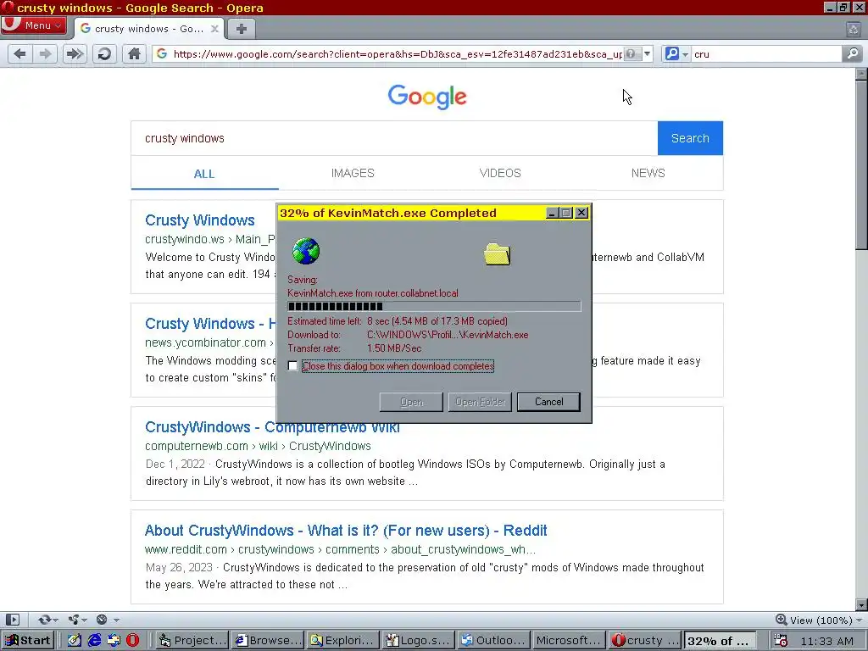Open the Opera Menu button
The height and width of the screenshot is (651, 868).
click(x=34, y=25)
